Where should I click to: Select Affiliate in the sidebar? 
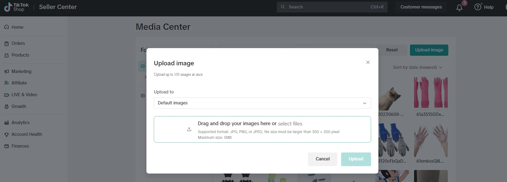tap(19, 83)
